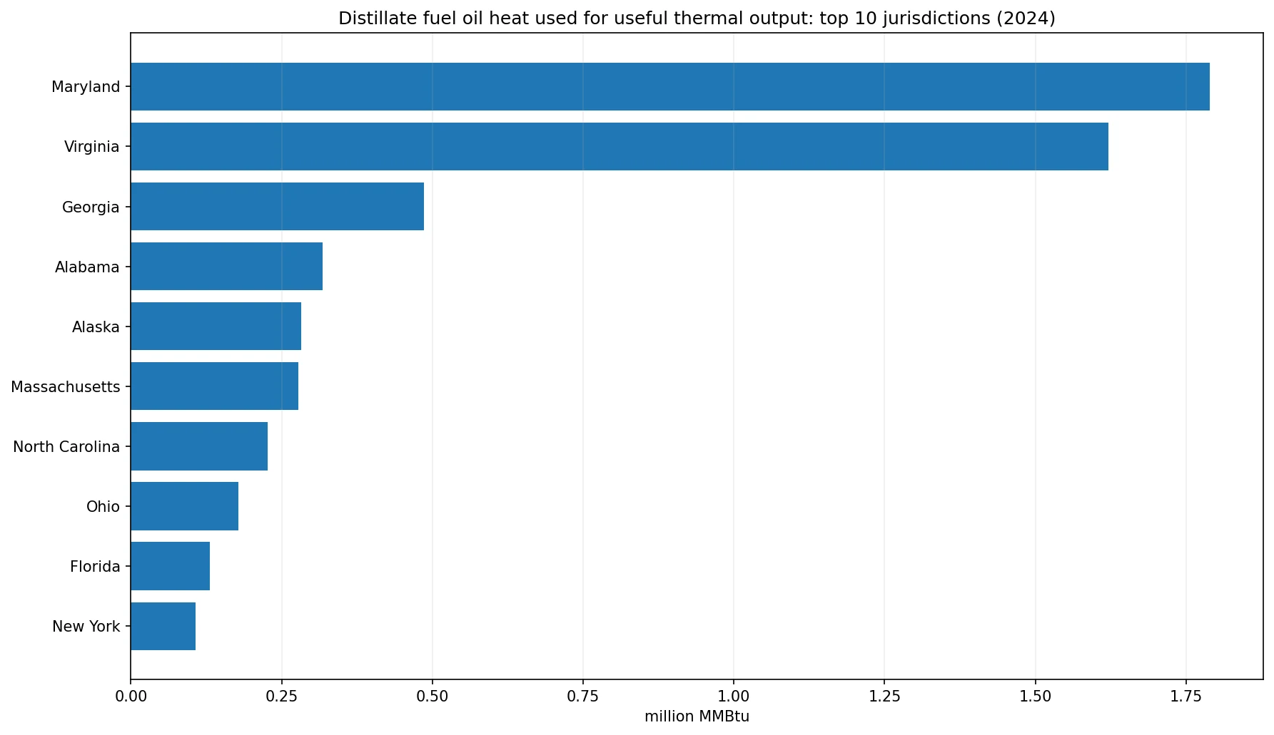This screenshot has height=735, width=1274.
Task: Click the 'million MMBtu' axis title
Action: [x=697, y=716]
